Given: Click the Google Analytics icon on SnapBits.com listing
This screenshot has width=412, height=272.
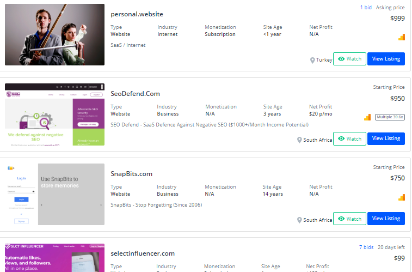Looking at the screenshot, I should 402,197.
